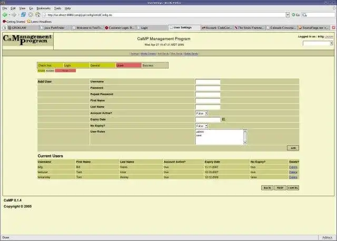This screenshot has width=337, height=241.
Task: Click the Reload page icon
Action: [23, 15]
